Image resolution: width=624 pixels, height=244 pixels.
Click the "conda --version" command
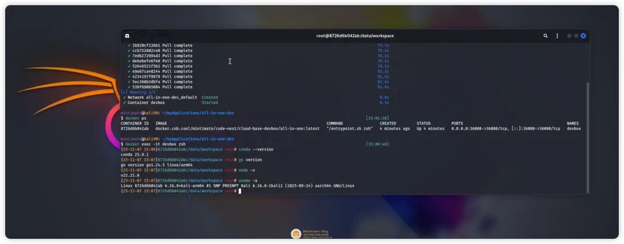pyautogui.click(x=256, y=149)
